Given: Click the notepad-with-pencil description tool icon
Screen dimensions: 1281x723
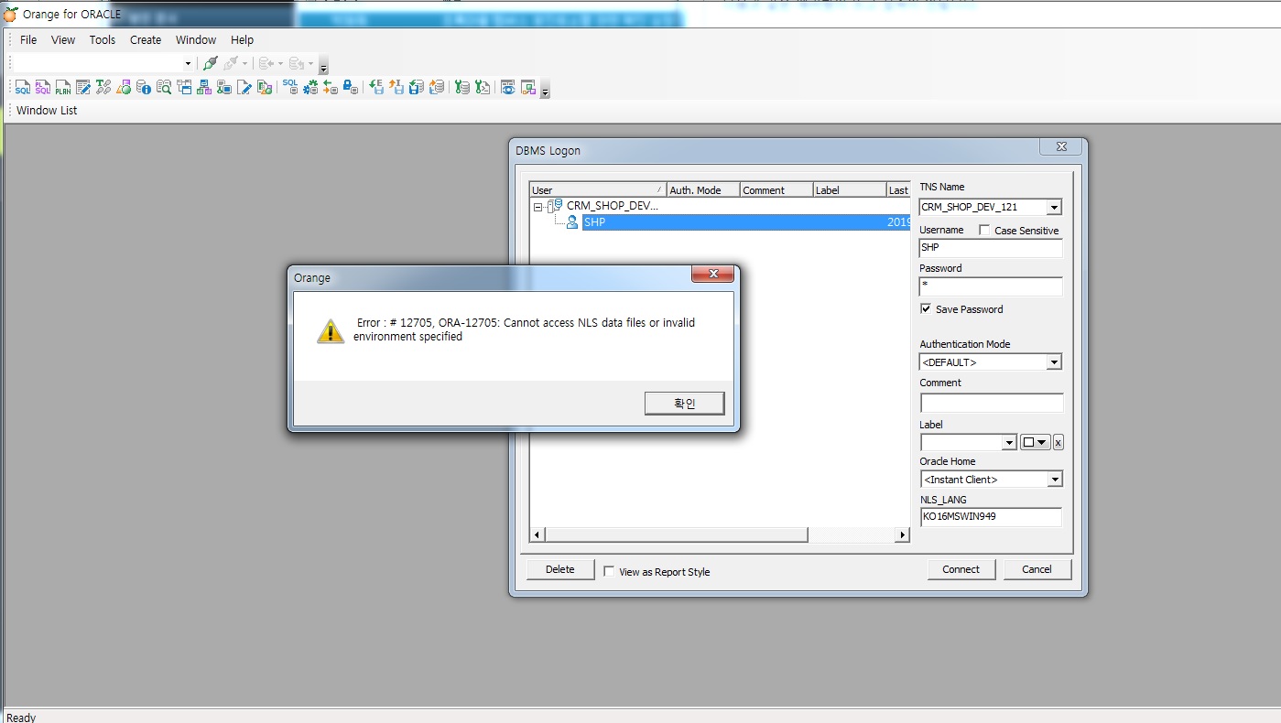Looking at the screenshot, I should [83, 88].
